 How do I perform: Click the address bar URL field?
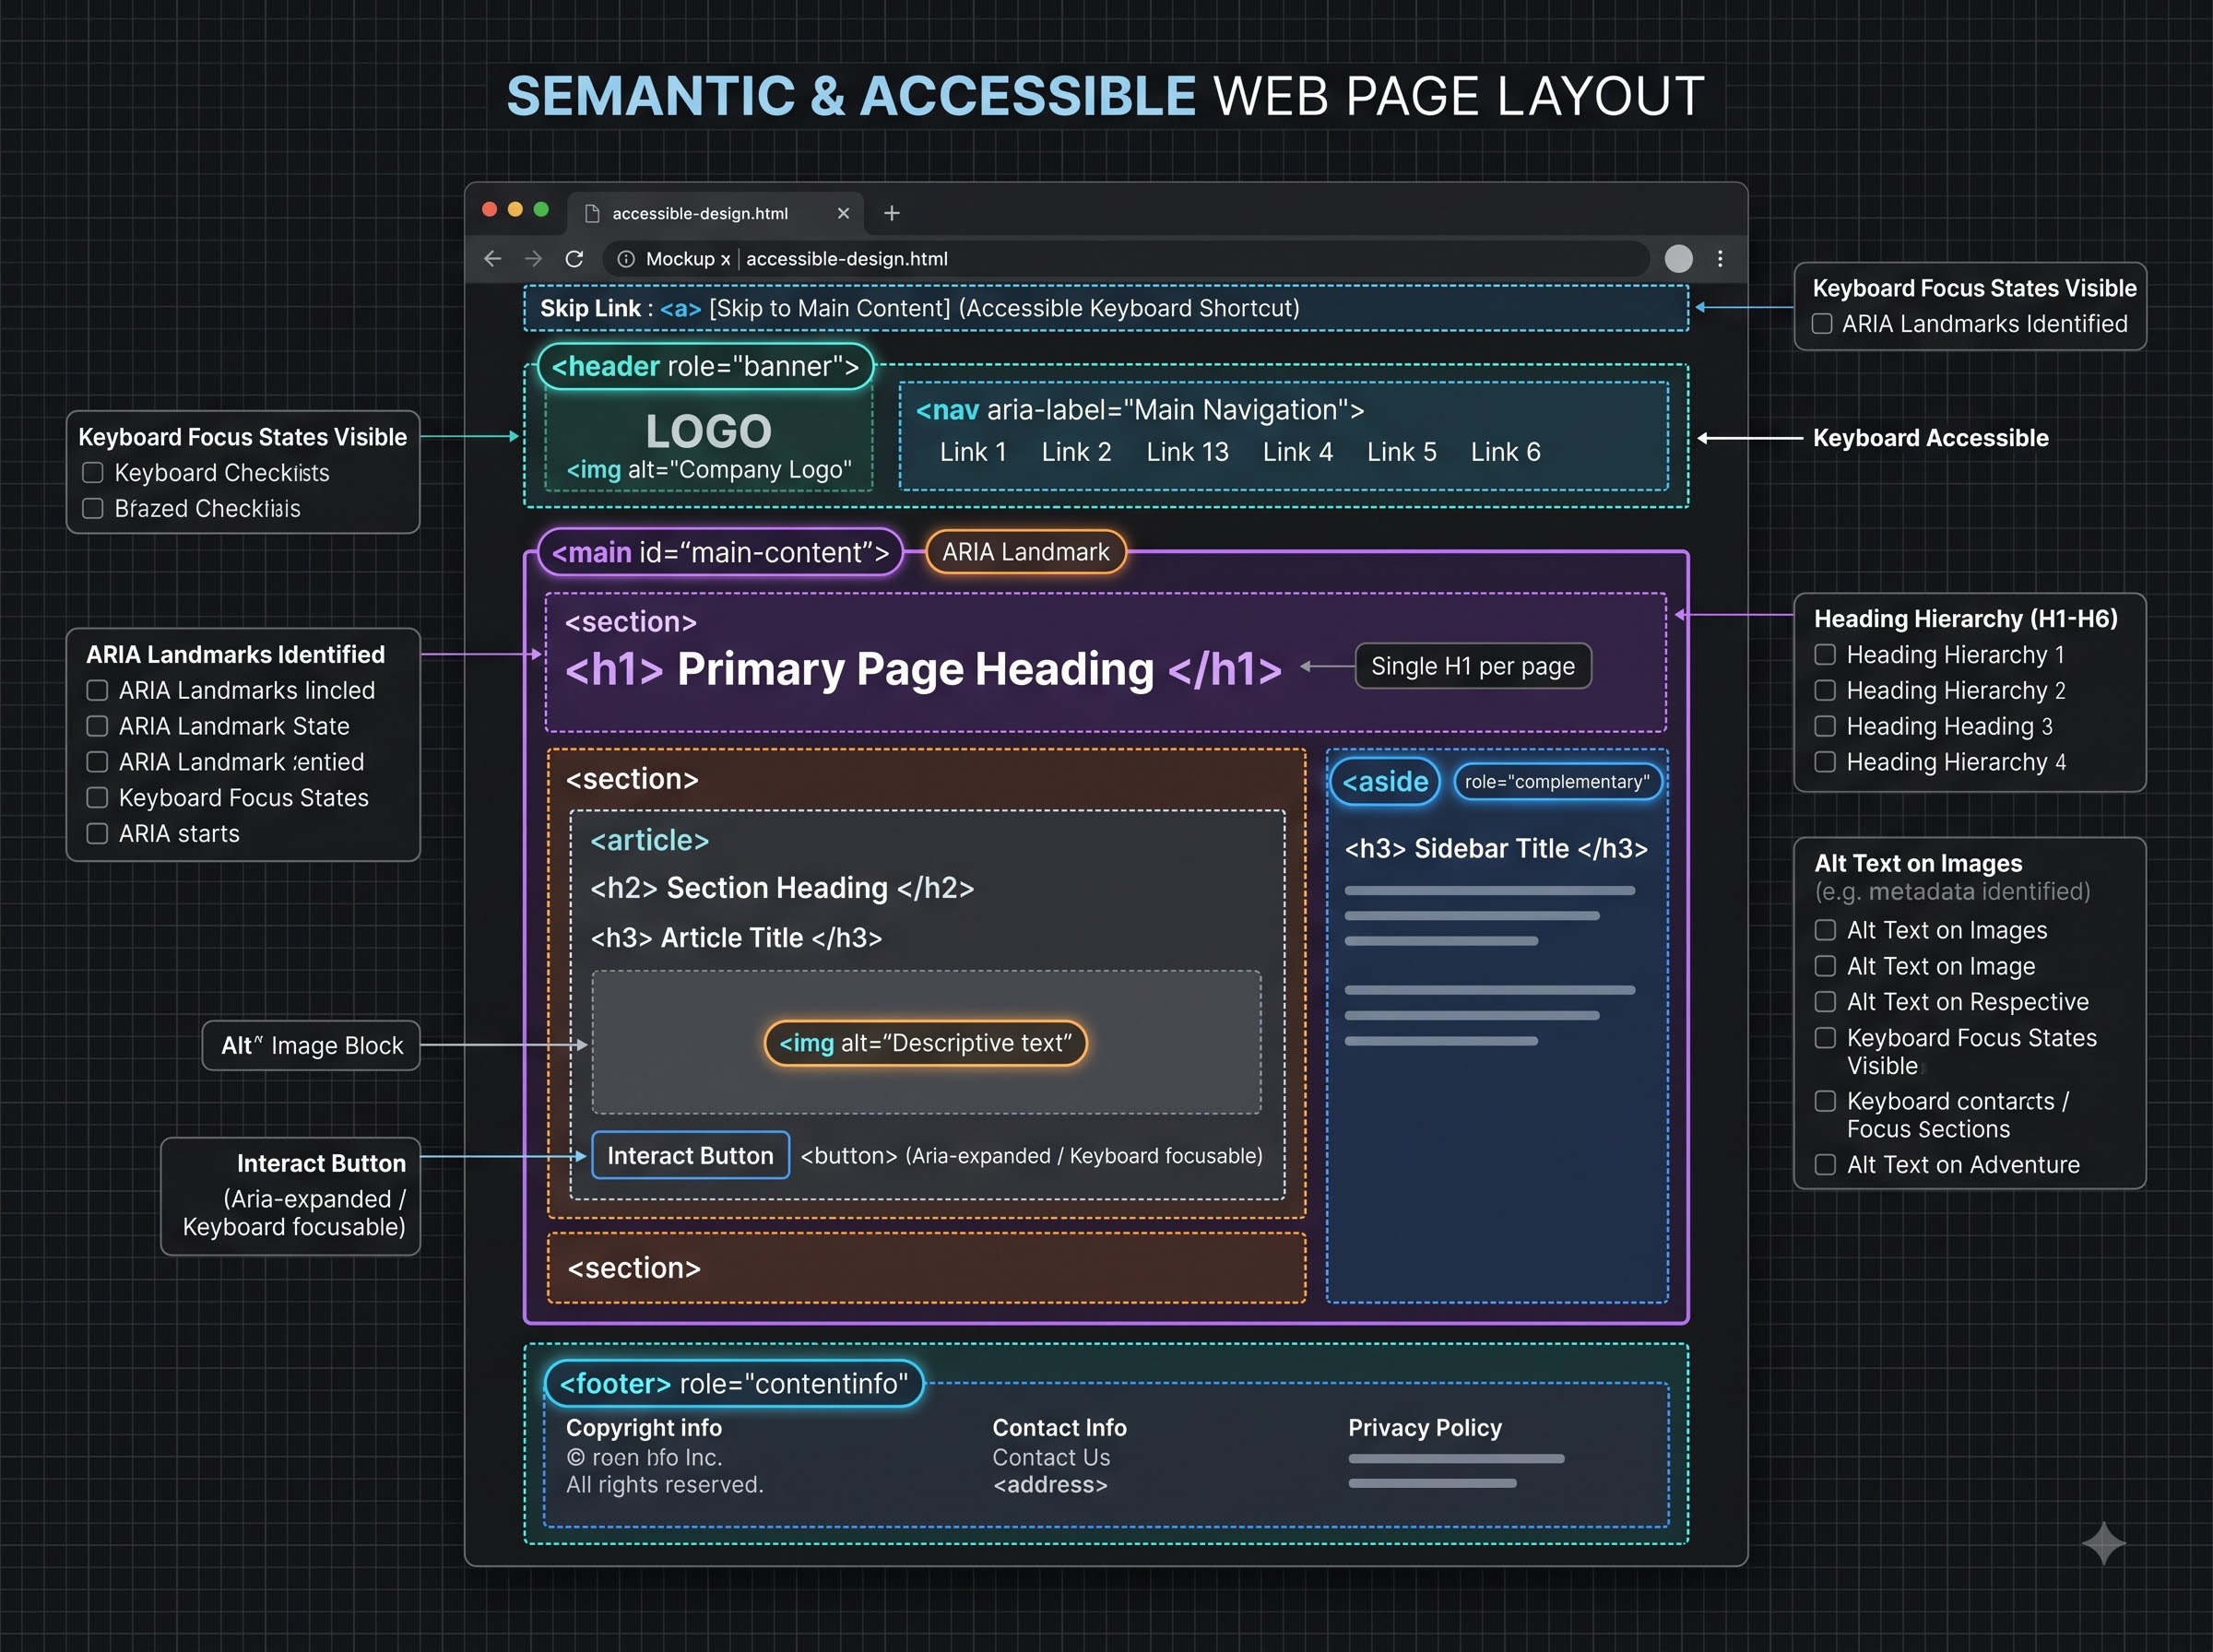pyautogui.click(x=1125, y=259)
